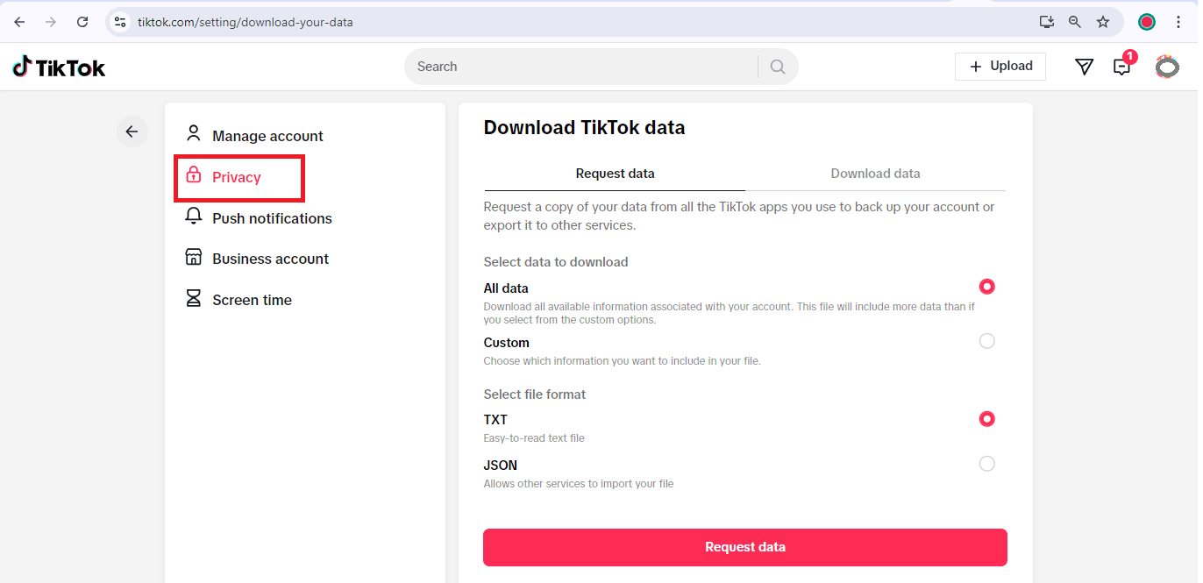Open the inbox notifications icon
The image size is (1203, 583).
[1121, 67]
